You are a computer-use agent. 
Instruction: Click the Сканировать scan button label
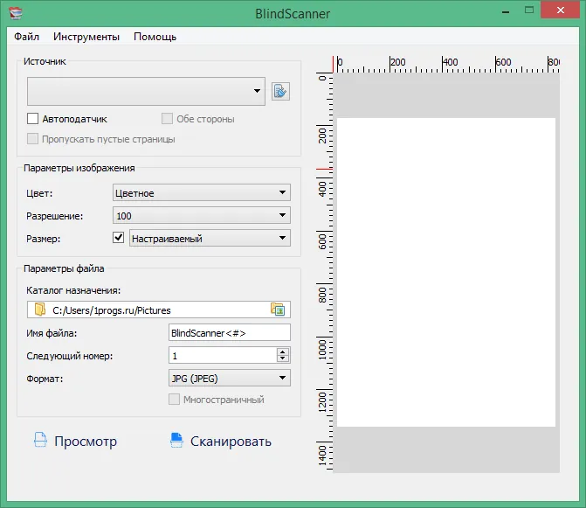231,441
